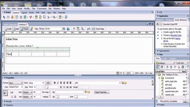
Task: Select the Zoom tool magnifier
Action: tap(123, 73)
